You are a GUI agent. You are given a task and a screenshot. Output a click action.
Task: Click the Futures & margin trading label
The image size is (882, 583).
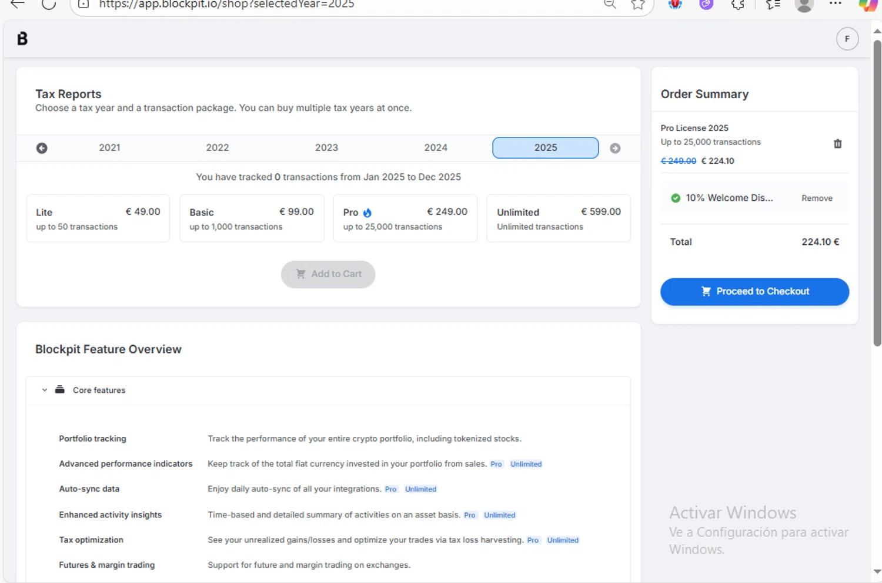[106, 565]
